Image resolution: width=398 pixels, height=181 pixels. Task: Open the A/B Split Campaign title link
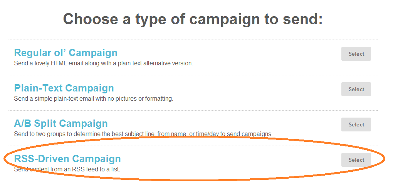(61, 123)
